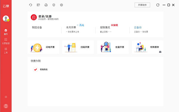Click the 快捷办税 heading
Viewport: 179px width, 112px height.
[x=36, y=61]
